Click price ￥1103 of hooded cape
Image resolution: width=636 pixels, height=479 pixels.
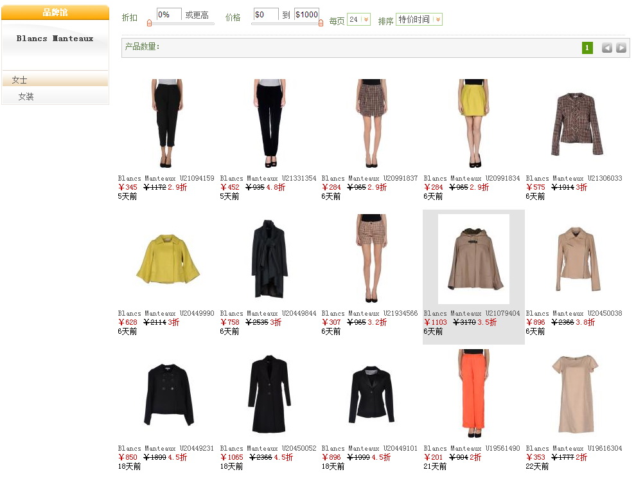click(x=436, y=322)
